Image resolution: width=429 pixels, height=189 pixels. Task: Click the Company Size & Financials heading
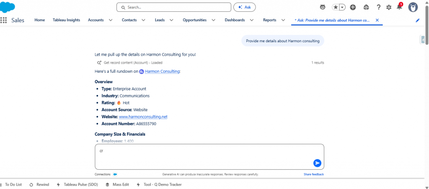pyautogui.click(x=120, y=134)
